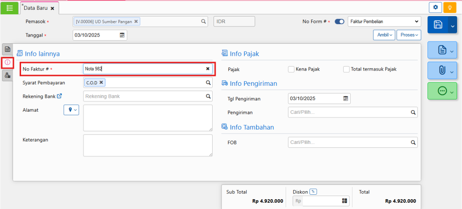Clear the No Faktur field text
This screenshot has width=462, height=209.
tap(208, 69)
